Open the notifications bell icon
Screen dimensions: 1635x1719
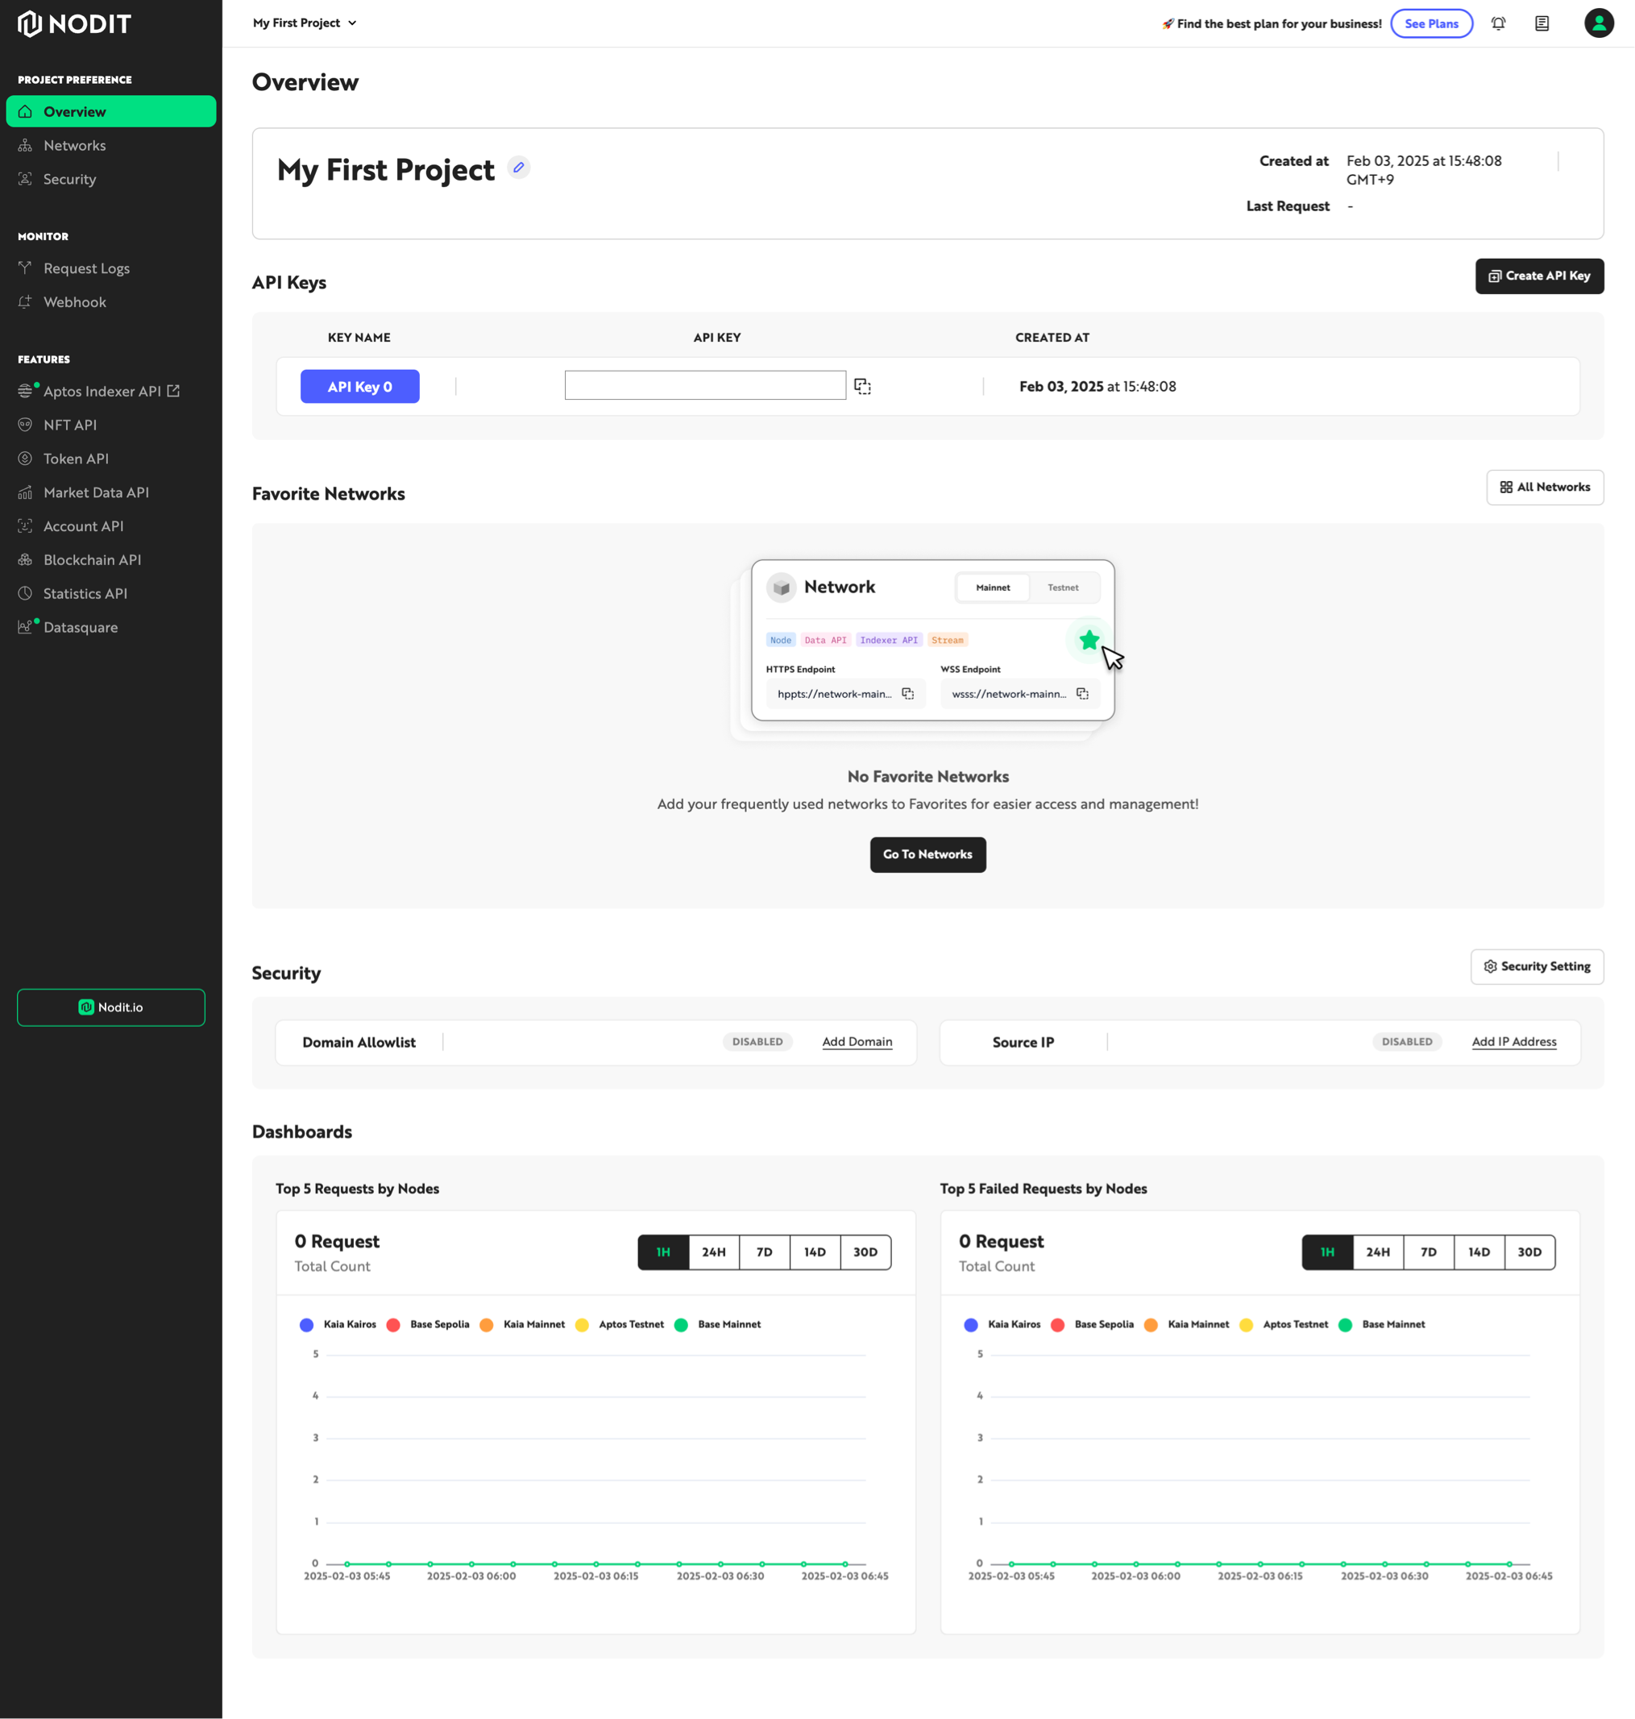click(x=1497, y=23)
